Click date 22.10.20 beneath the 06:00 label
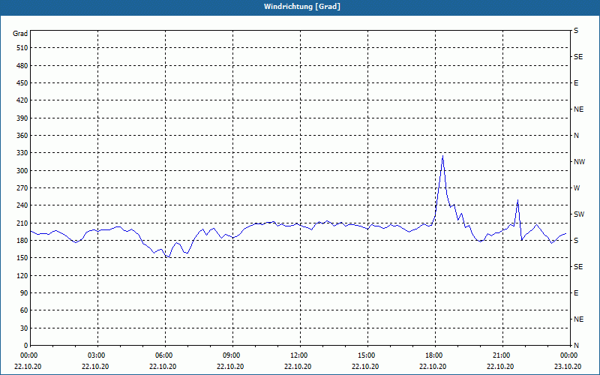This screenshot has width=600, height=375. point(163,367)
